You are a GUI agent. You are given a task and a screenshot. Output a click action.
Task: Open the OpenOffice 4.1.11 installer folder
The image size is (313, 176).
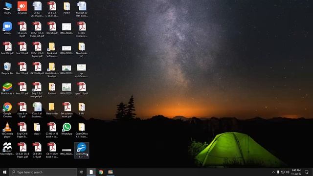pos(82,130)
